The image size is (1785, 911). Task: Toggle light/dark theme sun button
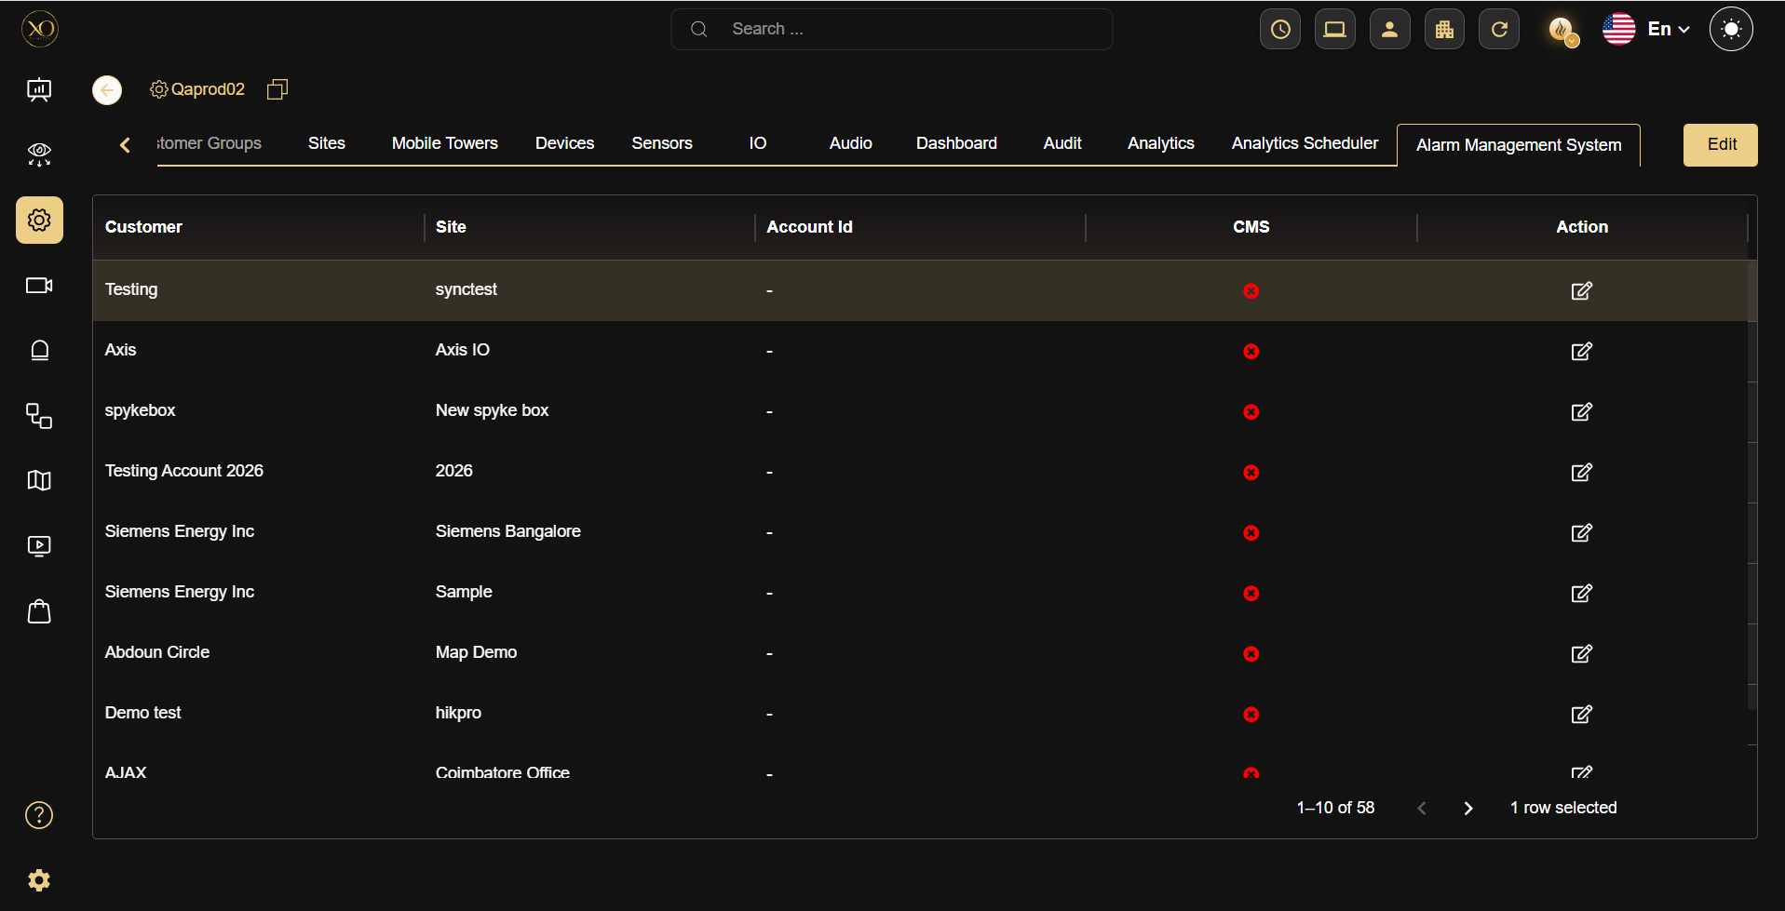1731,29
